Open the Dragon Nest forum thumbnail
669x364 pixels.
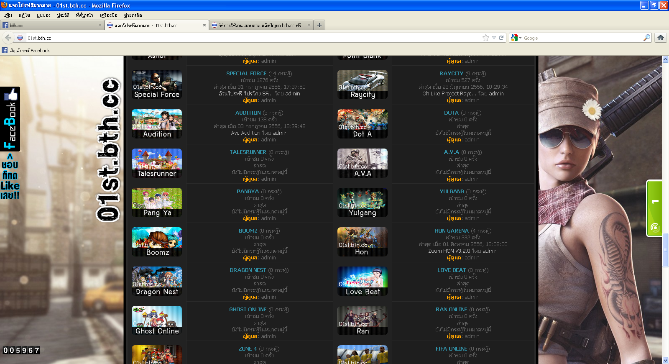coord(157,281)
